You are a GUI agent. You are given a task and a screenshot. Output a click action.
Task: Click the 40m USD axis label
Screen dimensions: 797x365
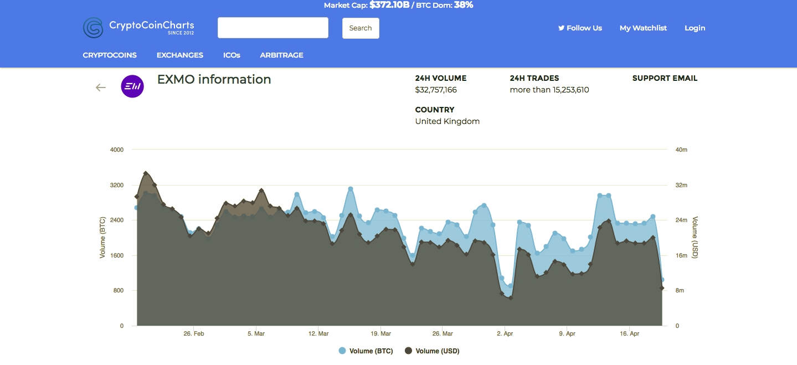pyautogui.click(x=681, y=150)
